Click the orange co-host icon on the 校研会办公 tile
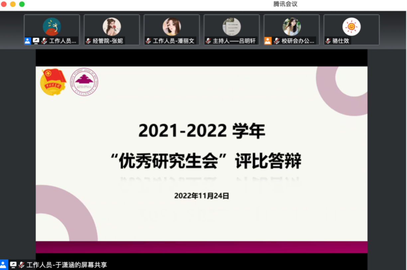Screen dimensions: 407x270 point(268,41)
